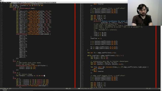Switch to the s/lib.rs vim tab
Screen dimensions: 162x91
5,3
